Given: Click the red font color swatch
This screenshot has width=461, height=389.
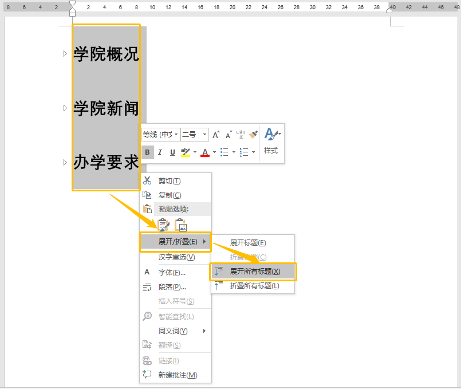Looking at the screenshot, I should click(x=205, y=152).
